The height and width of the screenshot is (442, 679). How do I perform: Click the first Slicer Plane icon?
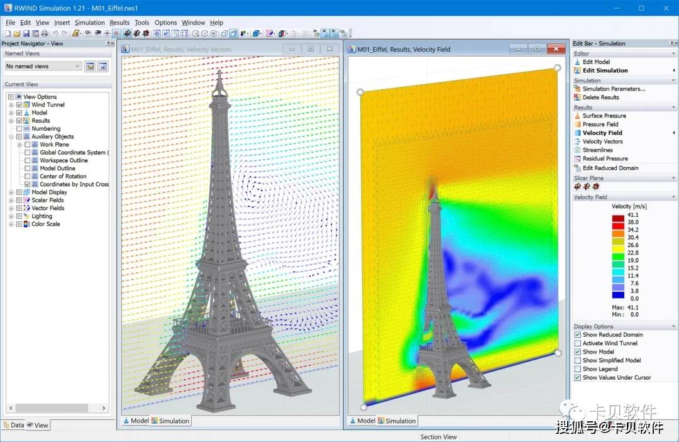coord(577,187)
